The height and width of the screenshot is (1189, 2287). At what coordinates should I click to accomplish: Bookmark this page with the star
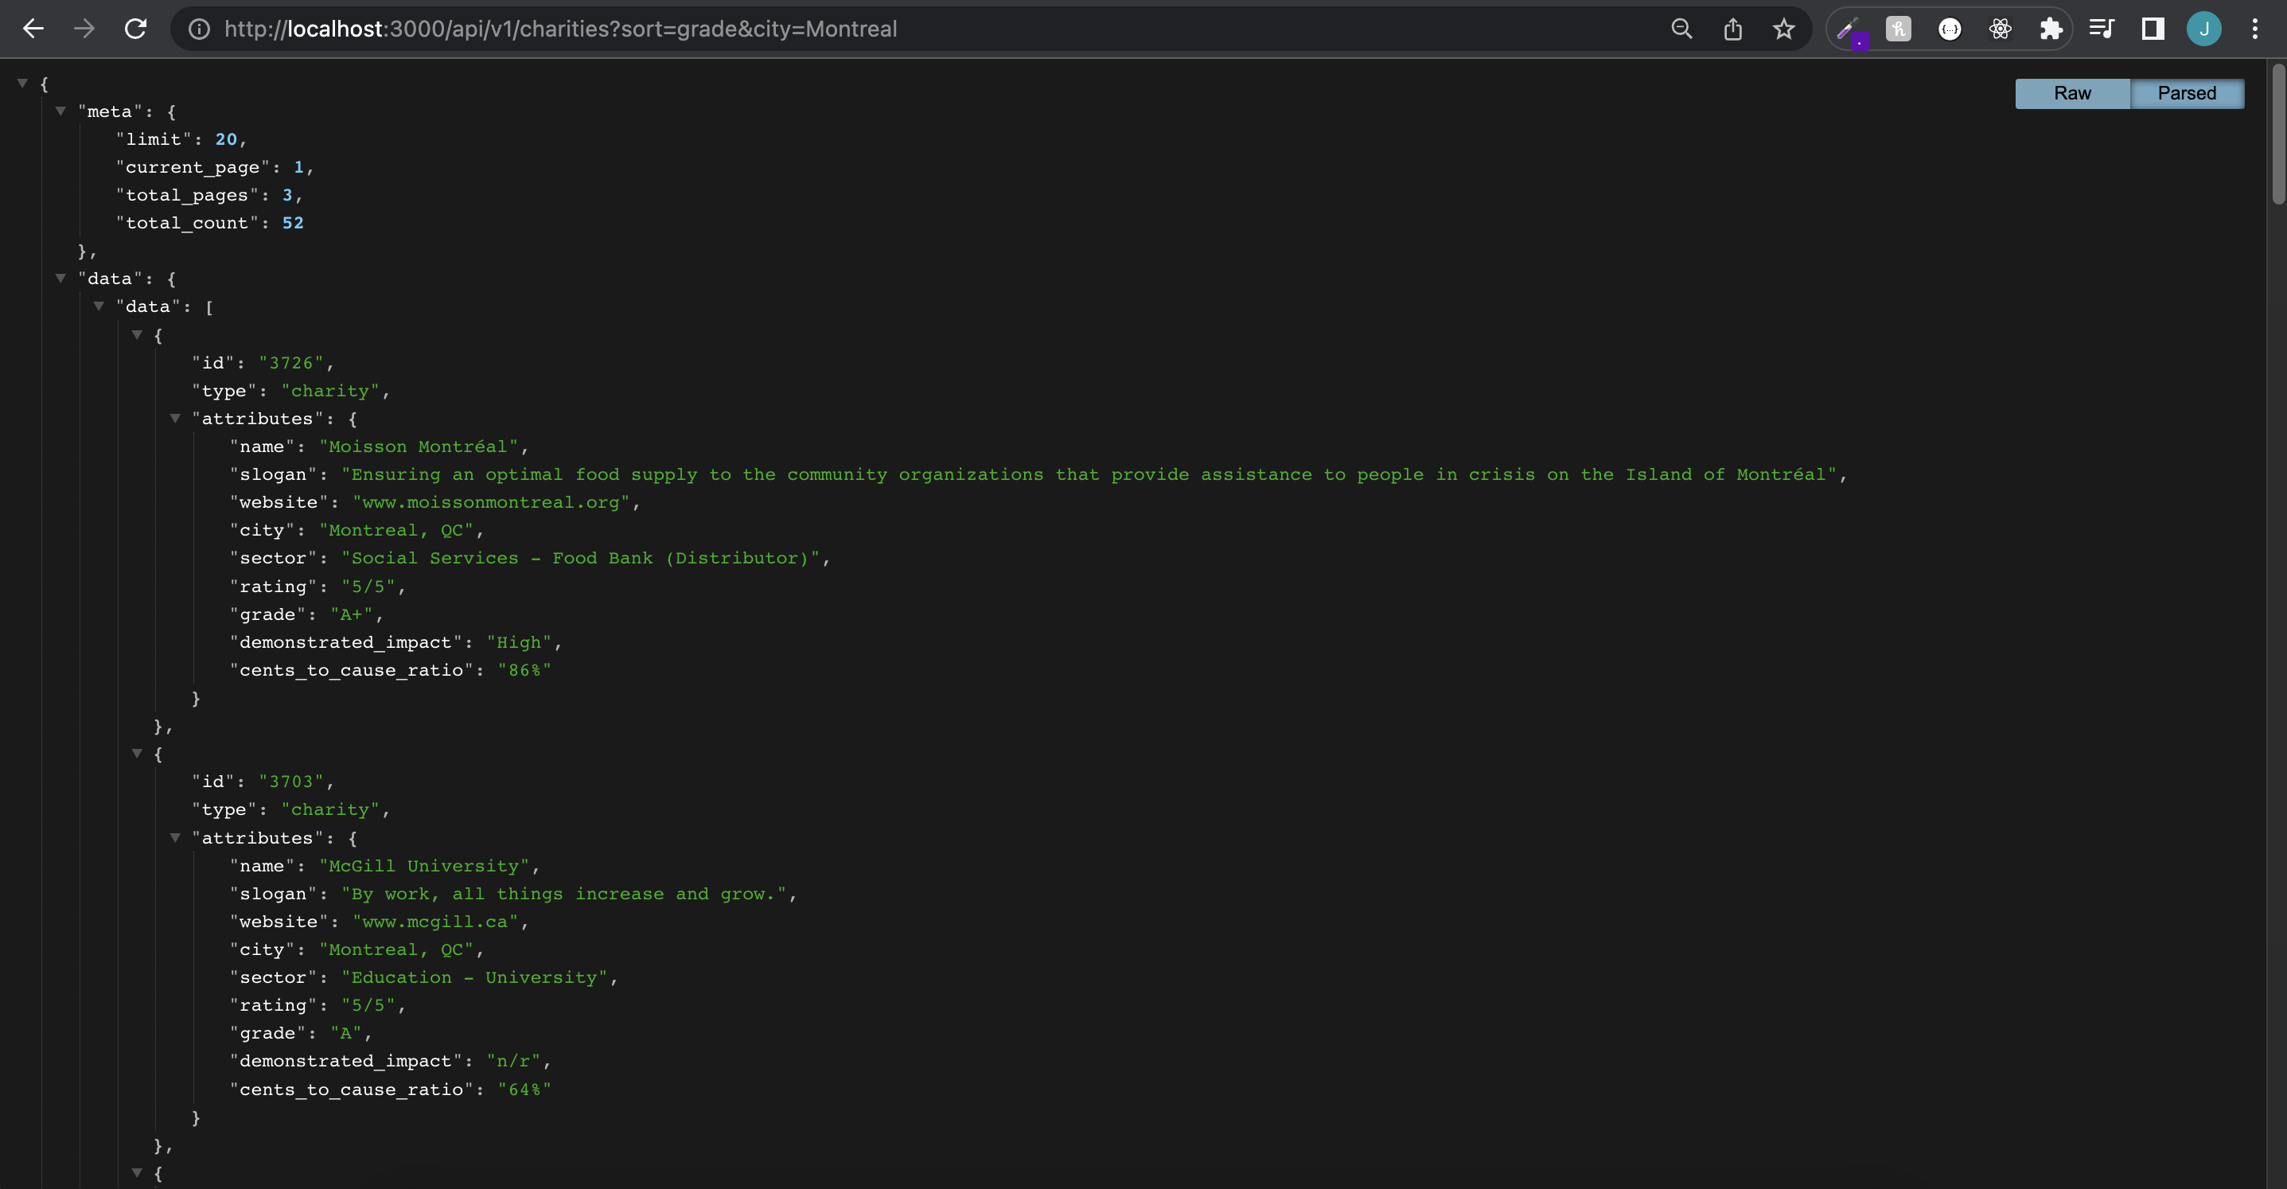tap(1783, 29)
